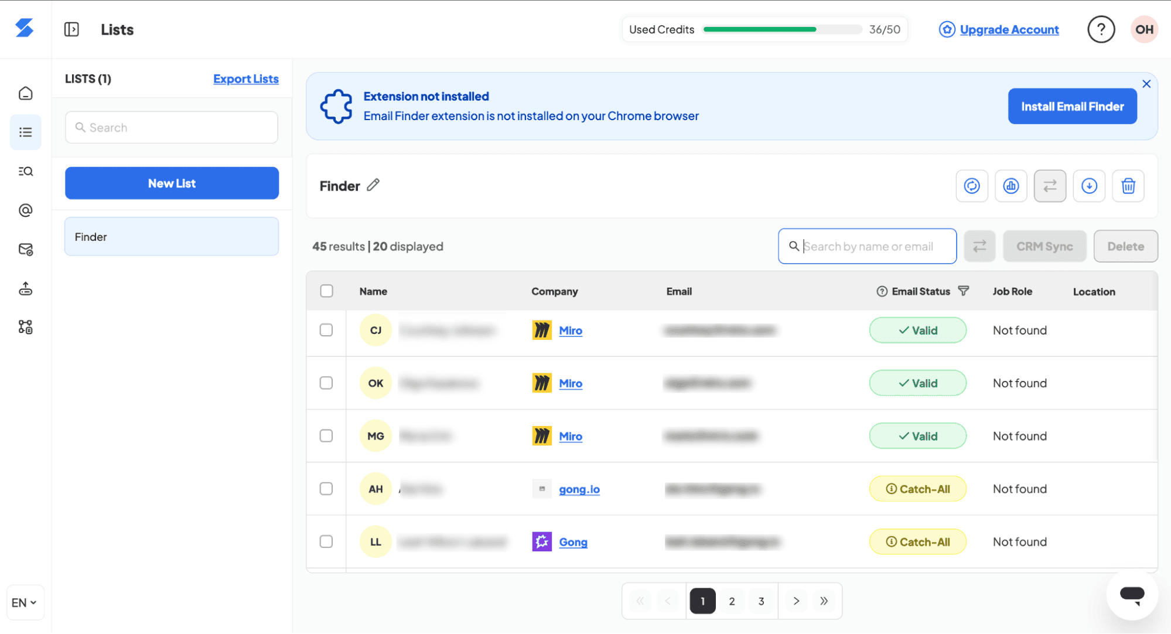Click the trash icon to delete list
1171x634 pixels.
(1128, 186)
